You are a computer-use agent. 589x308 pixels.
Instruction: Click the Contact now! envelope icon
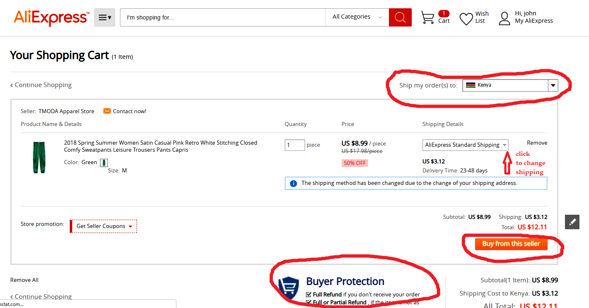(x=107, y=111)
